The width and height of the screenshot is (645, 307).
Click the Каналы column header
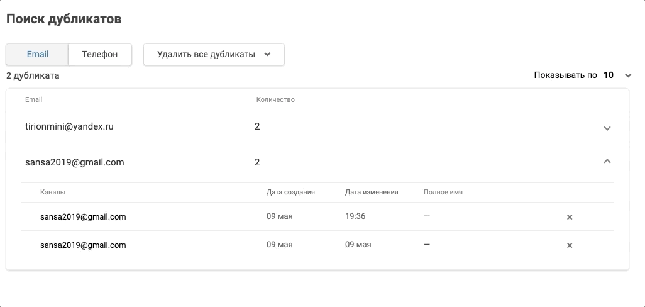(x=53, y=192)
